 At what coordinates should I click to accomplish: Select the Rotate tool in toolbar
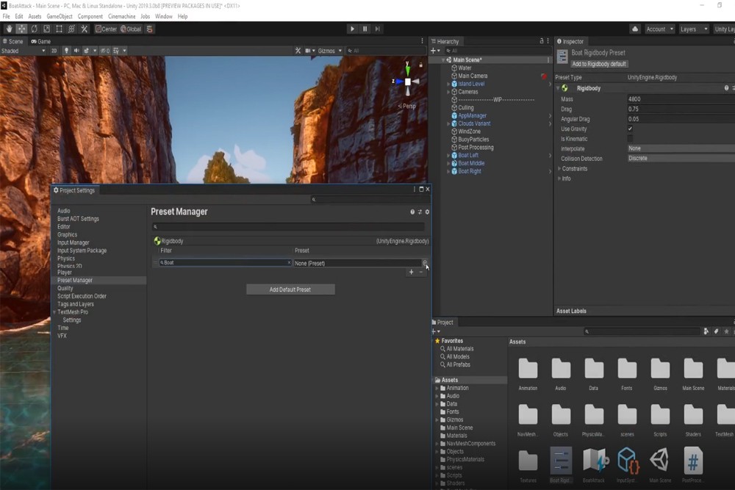tap(35, 29)
